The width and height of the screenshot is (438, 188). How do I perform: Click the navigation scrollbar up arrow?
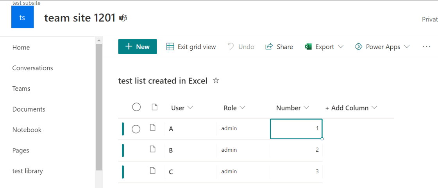pyautogui.click(x=99, y=41)
